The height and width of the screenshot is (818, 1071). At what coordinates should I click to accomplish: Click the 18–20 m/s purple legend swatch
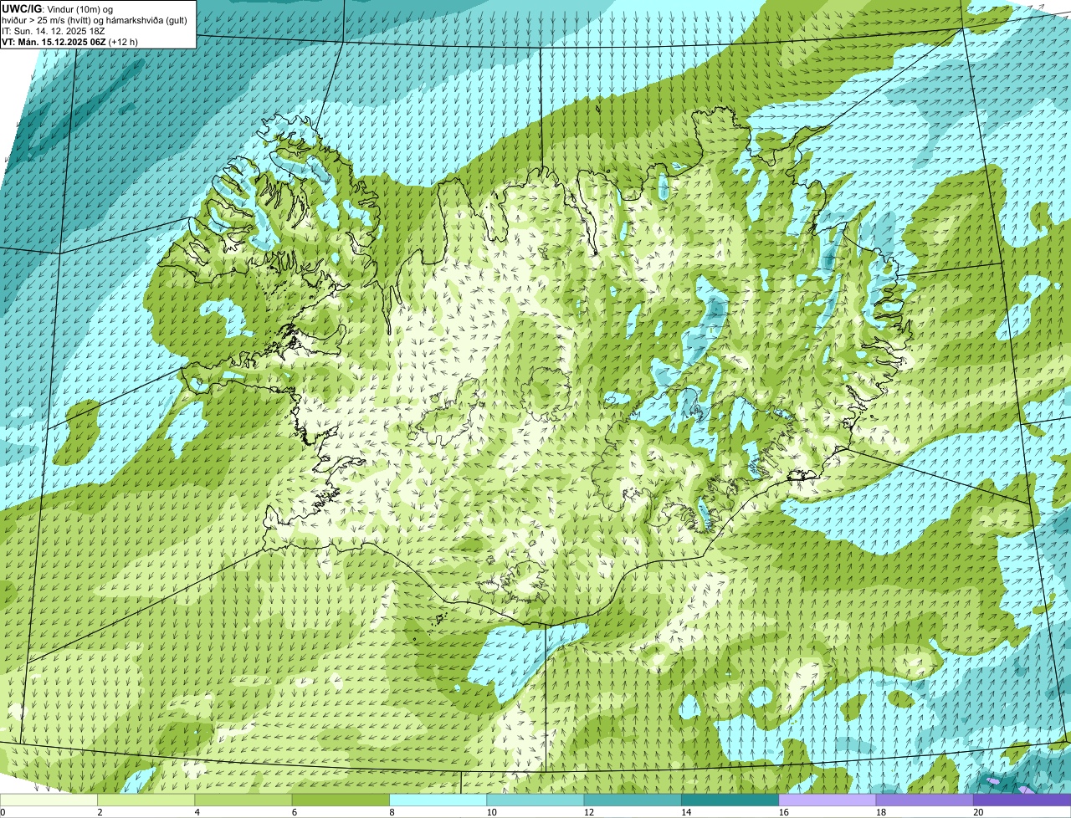pyautogui.click(x=925, y=800)
